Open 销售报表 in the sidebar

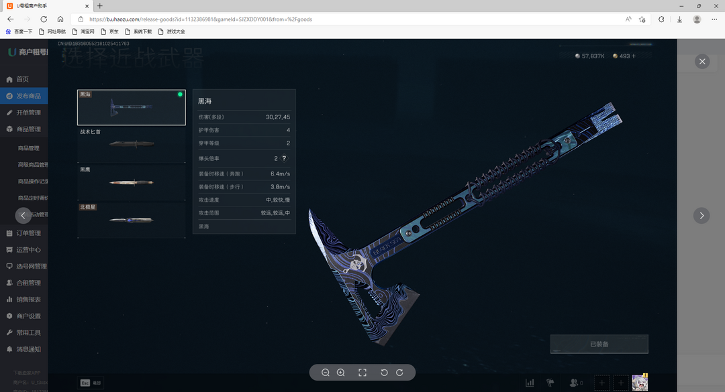click(x=28, y=300)
